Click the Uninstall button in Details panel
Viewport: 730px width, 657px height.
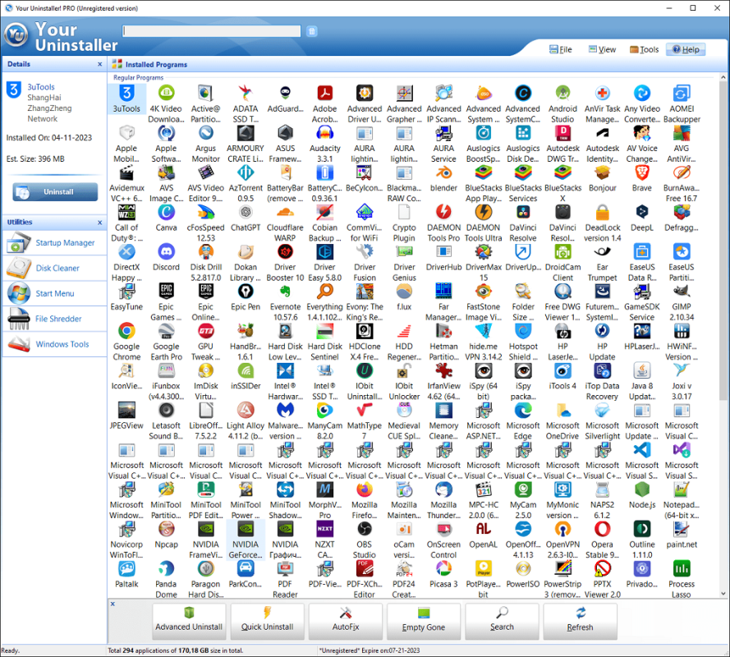55,191
